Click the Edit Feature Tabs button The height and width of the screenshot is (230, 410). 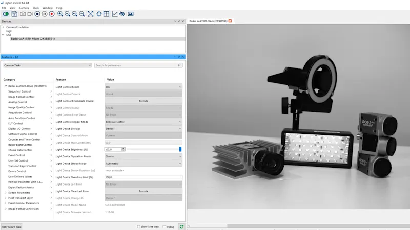[x=11, y=226]
